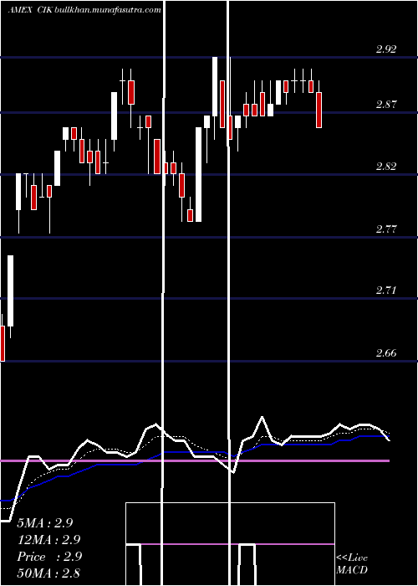Click the 2.77 price axis label
This screenshot has width=418, height=586.
tap(386, 229)
